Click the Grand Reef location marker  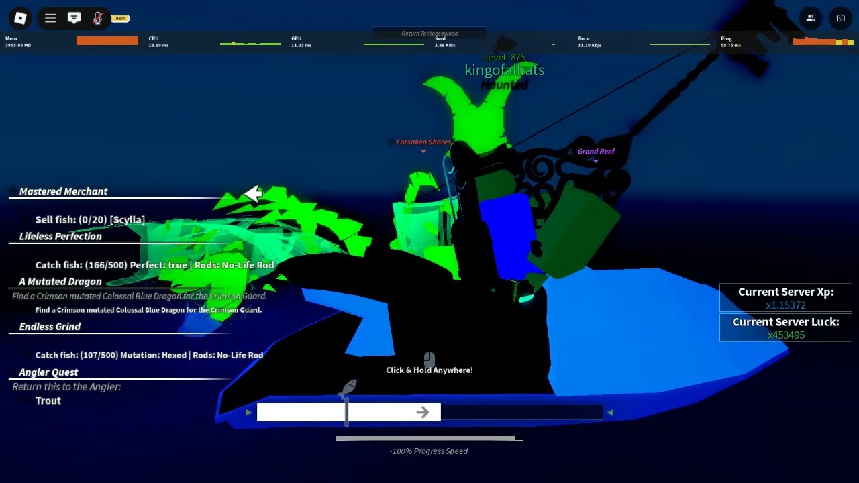coord(596,152)
